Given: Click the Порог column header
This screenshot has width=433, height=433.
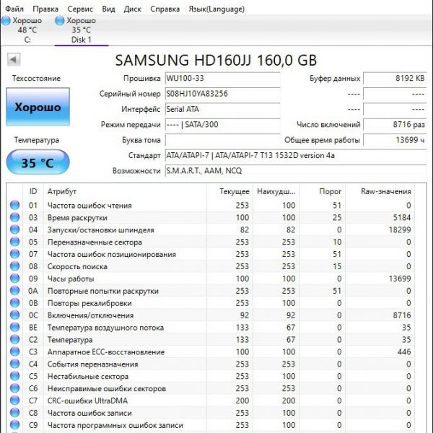Looking at the screenshot, I should [323, 191].
